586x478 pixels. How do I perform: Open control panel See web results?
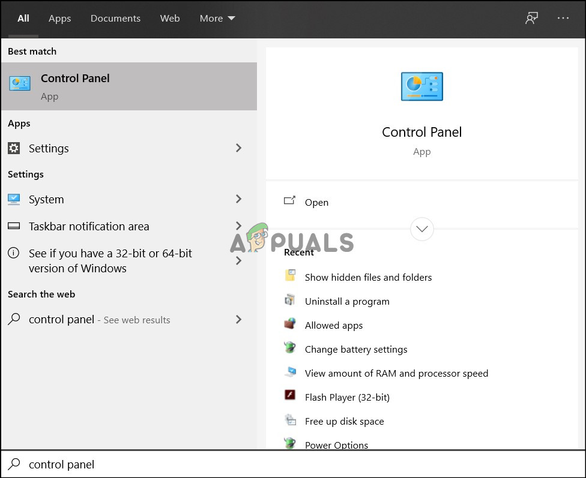pos(129,319)
